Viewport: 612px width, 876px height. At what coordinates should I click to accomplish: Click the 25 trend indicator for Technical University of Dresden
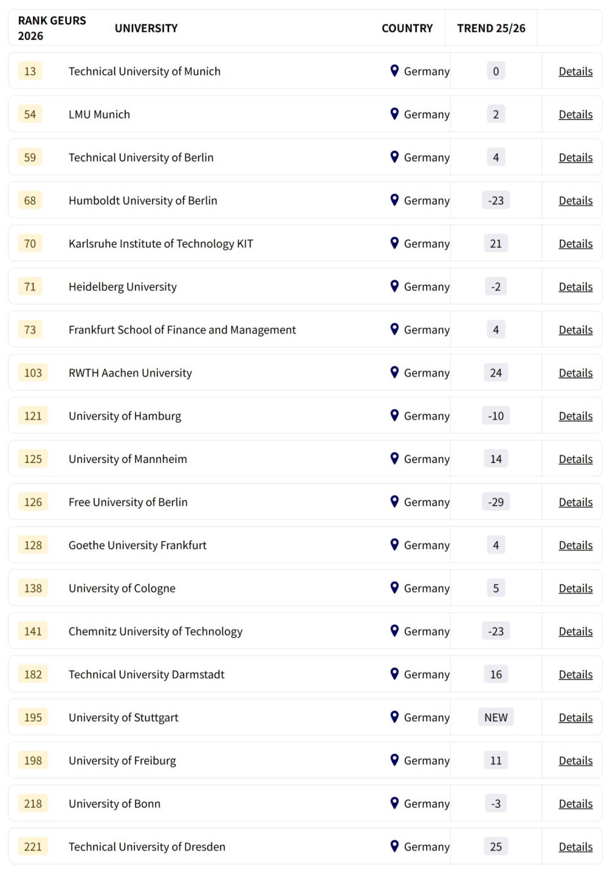coord(495,846)
